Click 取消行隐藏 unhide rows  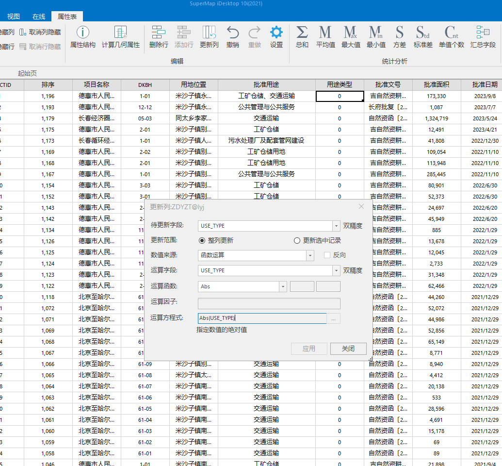click(40, 47)
